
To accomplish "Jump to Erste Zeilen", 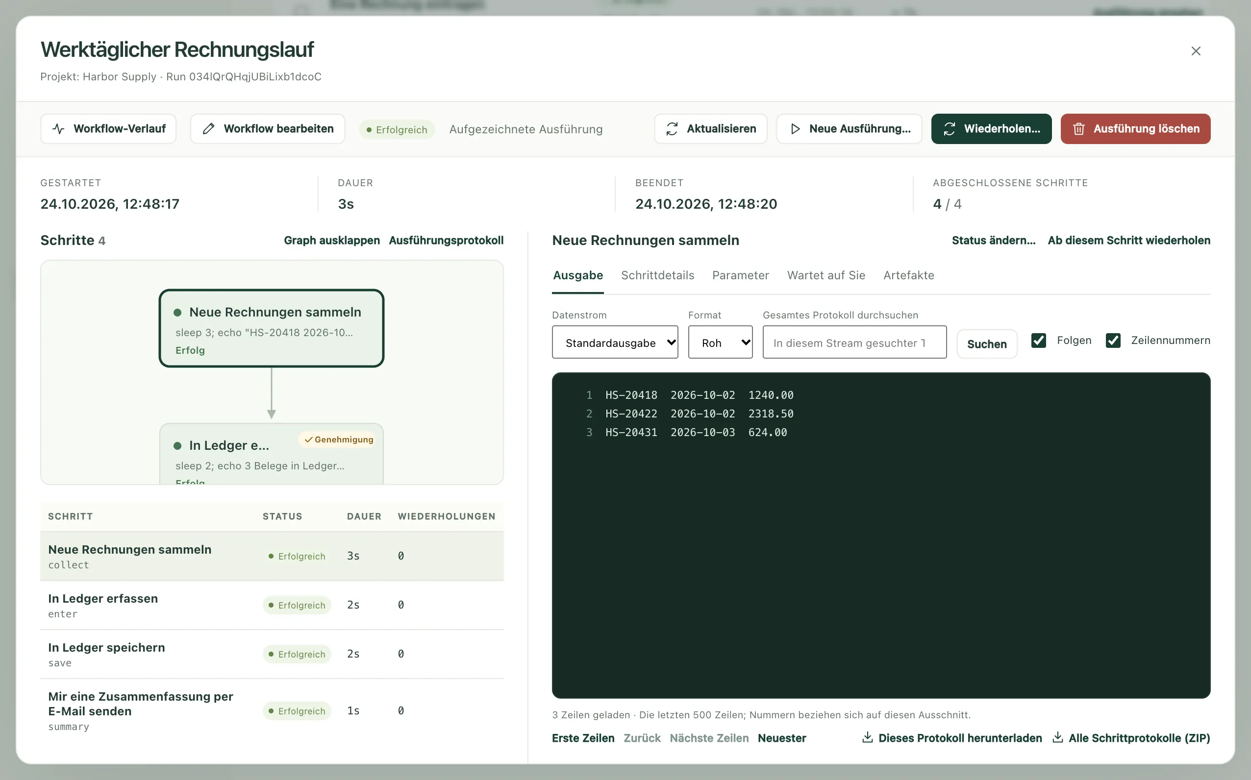I will pyautogui.click(x=583, y=738).
